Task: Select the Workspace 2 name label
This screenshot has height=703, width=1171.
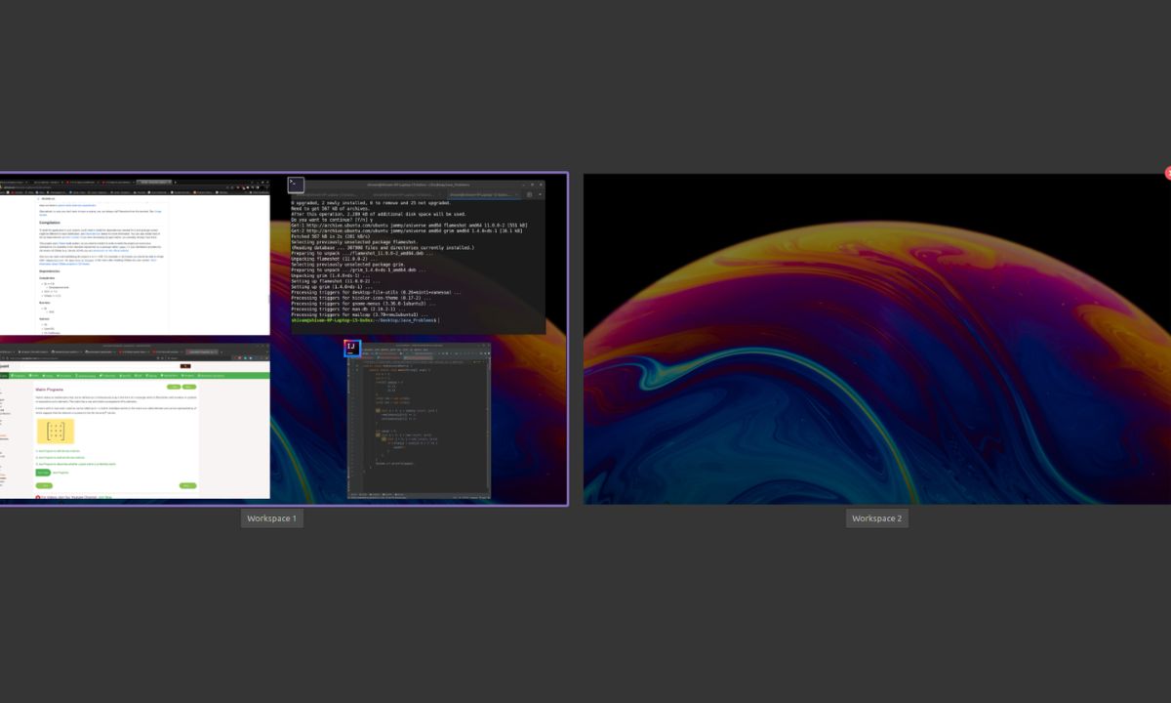Action: [x=876, y=518]
